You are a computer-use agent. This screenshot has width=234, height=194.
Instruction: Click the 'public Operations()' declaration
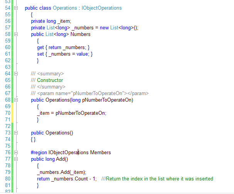(52, 133)
